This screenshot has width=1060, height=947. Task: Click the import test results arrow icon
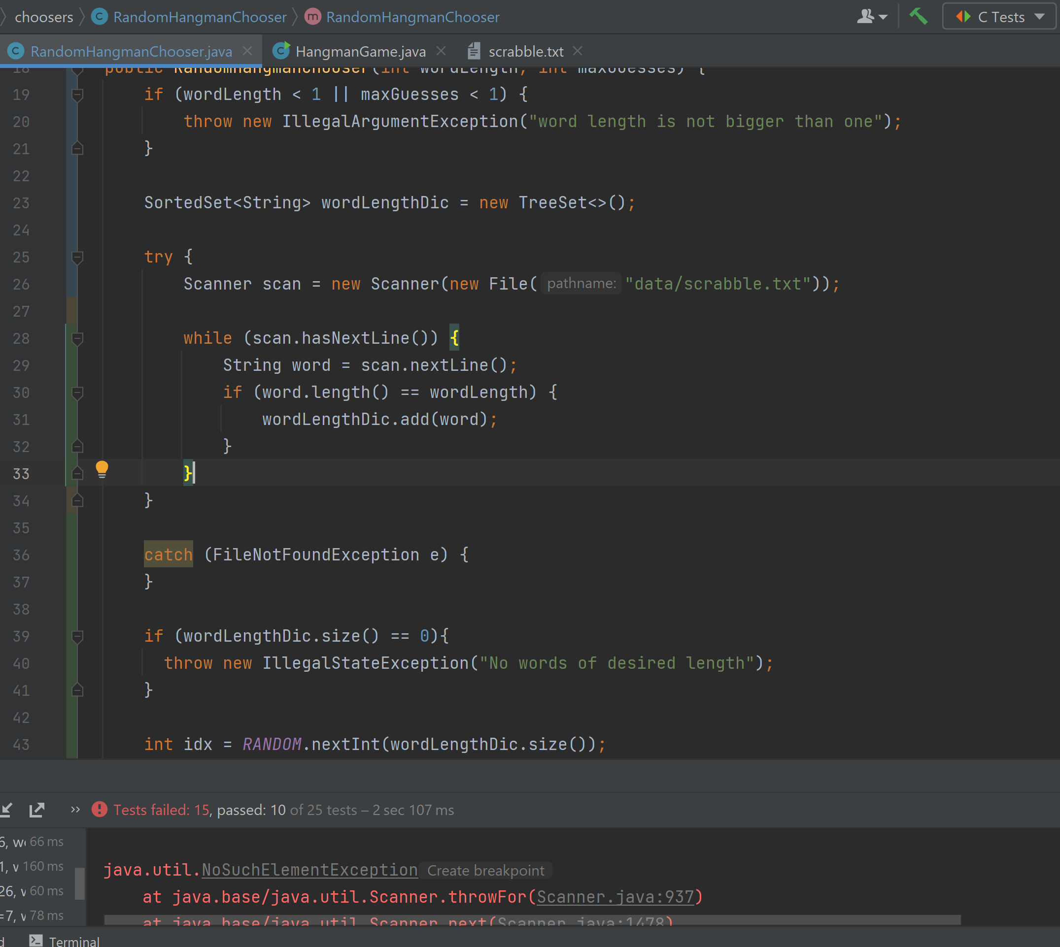pyautogui.click(x=6, y=810)
